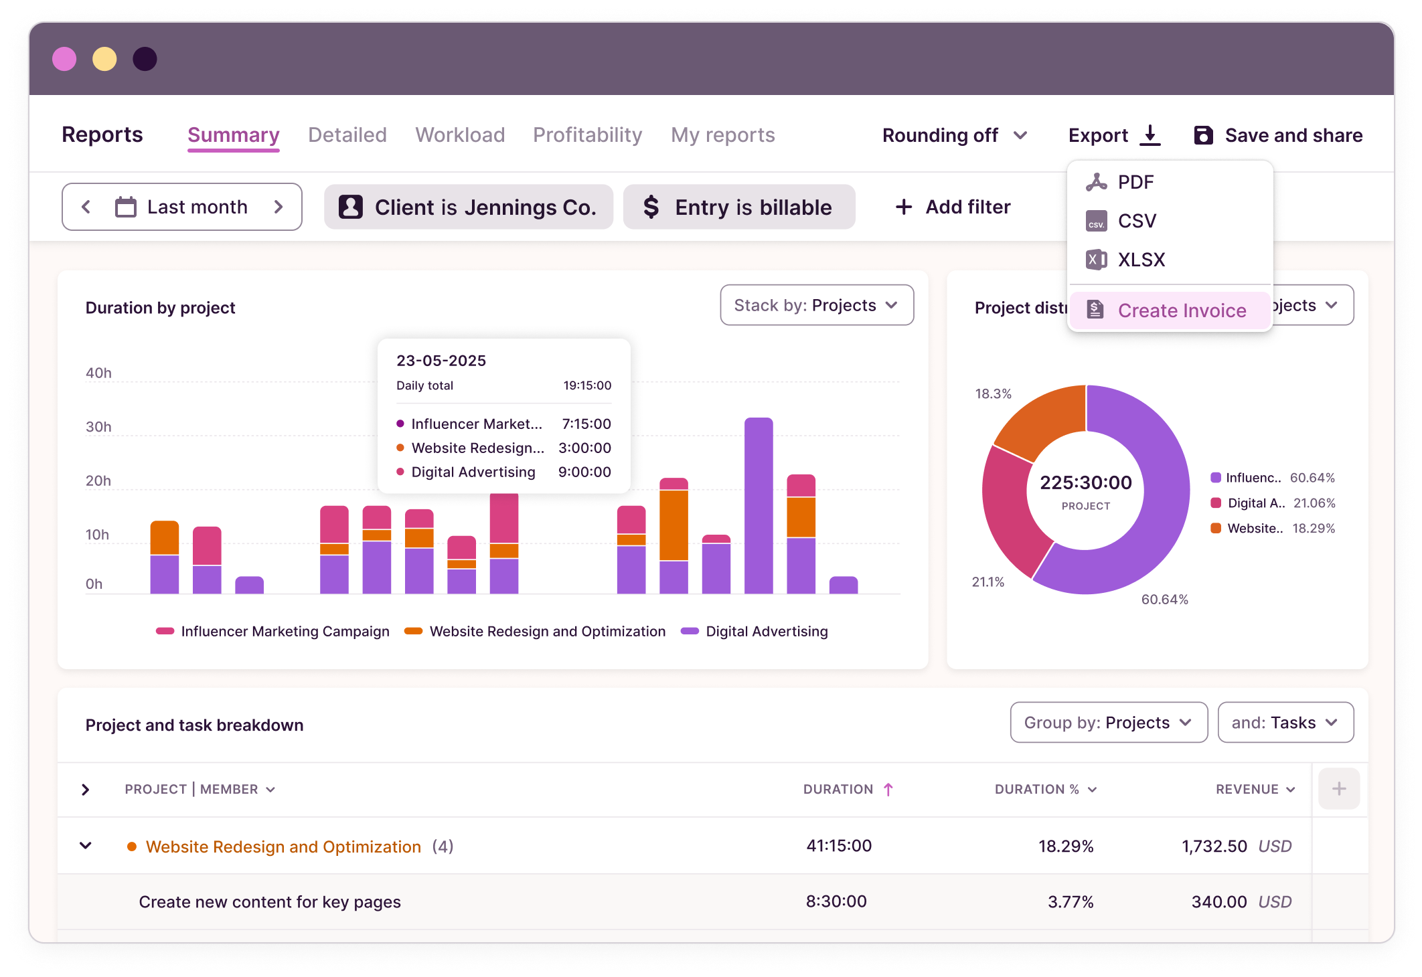The width and height of the screenshot is (1422, 977).
Task: Select the PDF icon in the Export menu
Action: pyautogui.click(x=1096, y=181)
